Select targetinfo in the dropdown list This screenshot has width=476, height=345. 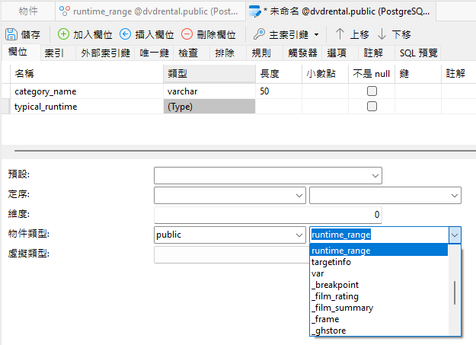coord(379,262)
